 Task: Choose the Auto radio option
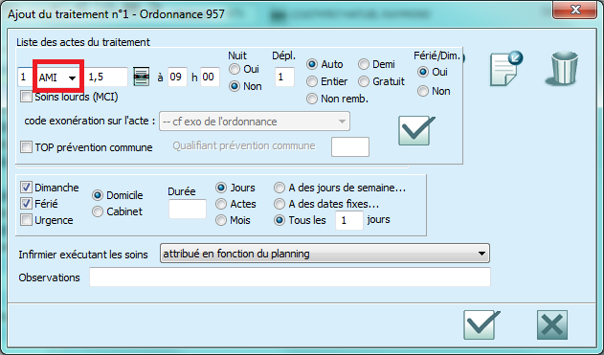click(x=312, y=64)
